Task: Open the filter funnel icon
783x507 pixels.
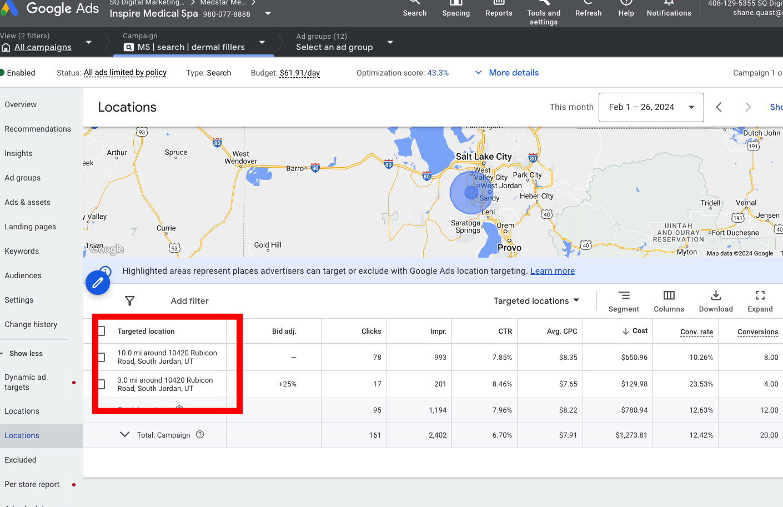Action: pos(130,301)
